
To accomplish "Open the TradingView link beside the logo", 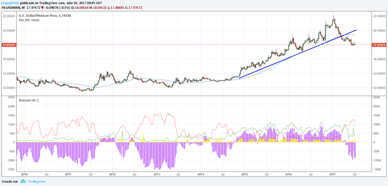I will [x=37, y=181].
